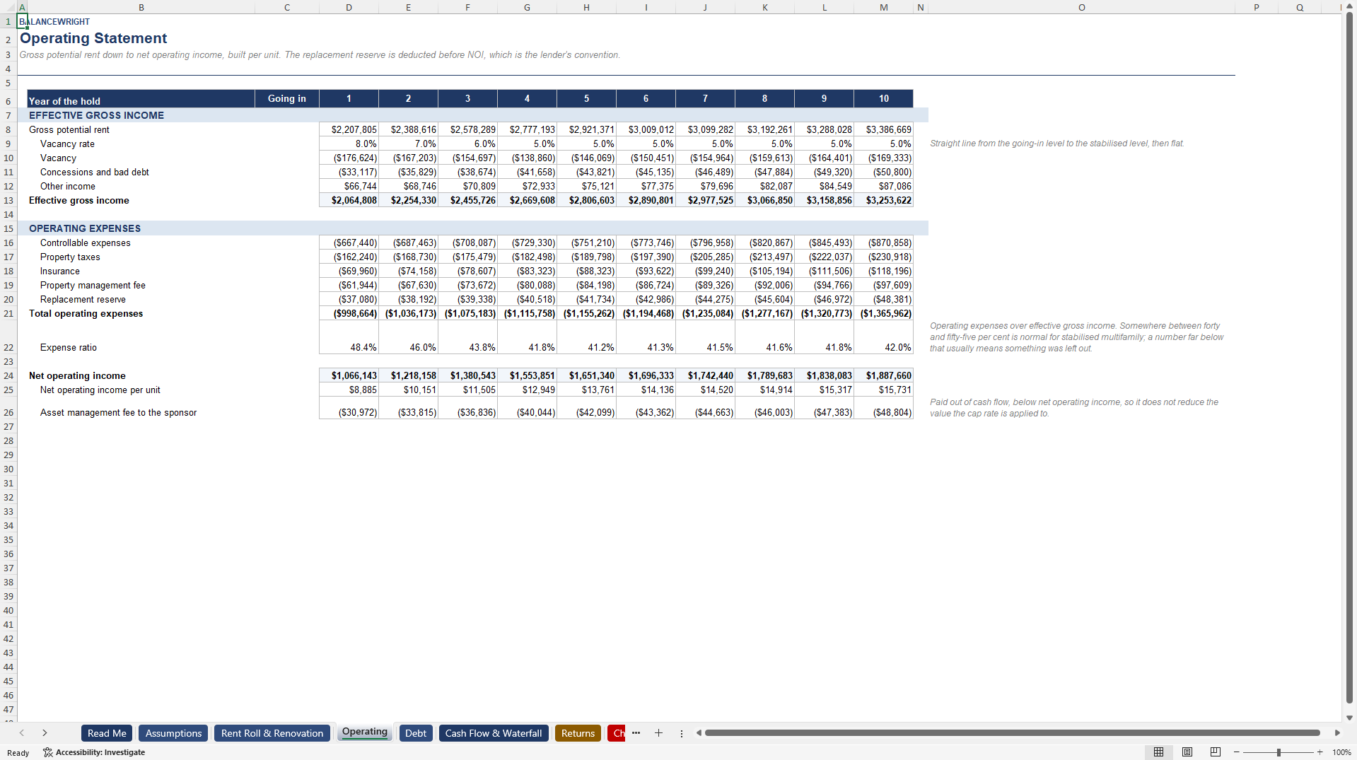The height and width of the screenshot is (760, 1357).
Task: Select the Gross potential rent label
Action: click(x=69, y=129)
